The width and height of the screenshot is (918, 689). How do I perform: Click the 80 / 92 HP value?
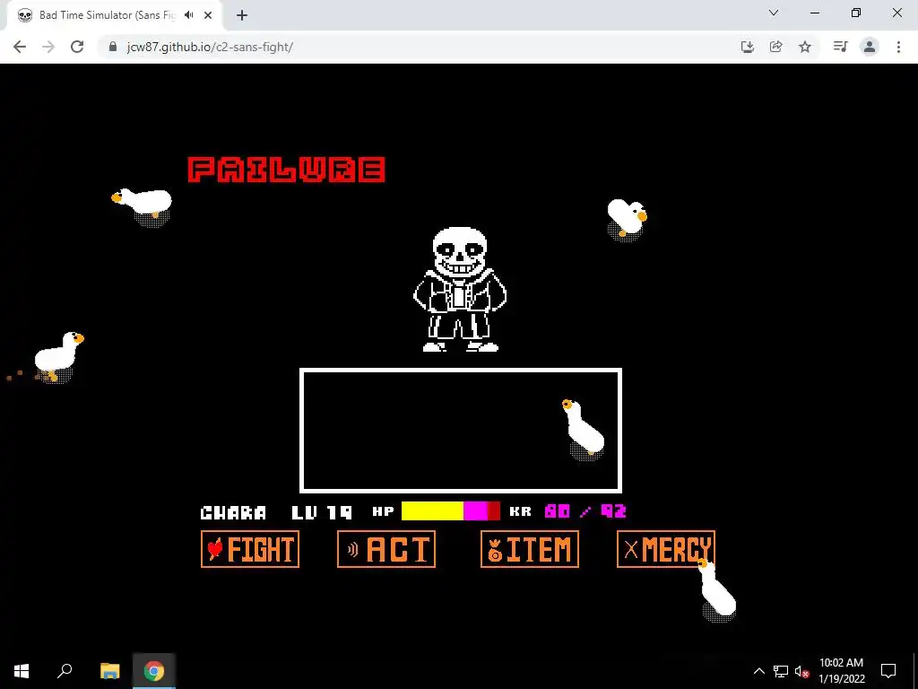click(585, 511)
